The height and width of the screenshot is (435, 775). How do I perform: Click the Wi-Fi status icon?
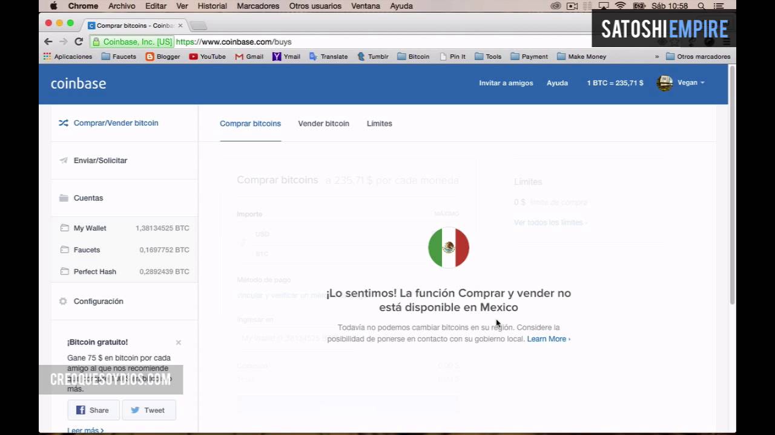tap(620, 6)
